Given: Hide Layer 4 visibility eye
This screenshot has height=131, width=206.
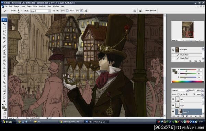Looking at the screenshot, I should [x=173, y=112].
